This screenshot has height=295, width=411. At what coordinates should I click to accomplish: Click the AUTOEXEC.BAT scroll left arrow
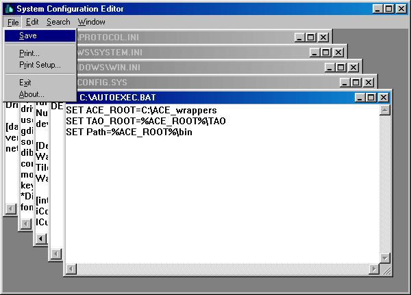pos(71,269)
